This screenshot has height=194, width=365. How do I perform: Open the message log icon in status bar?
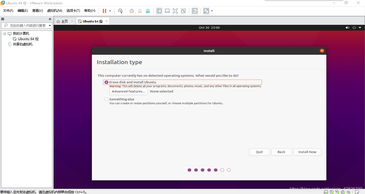[357, 192]
